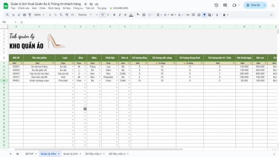Open version history clock icon
The height and width of the screenshot is (157, 279).
click(216, 5)
